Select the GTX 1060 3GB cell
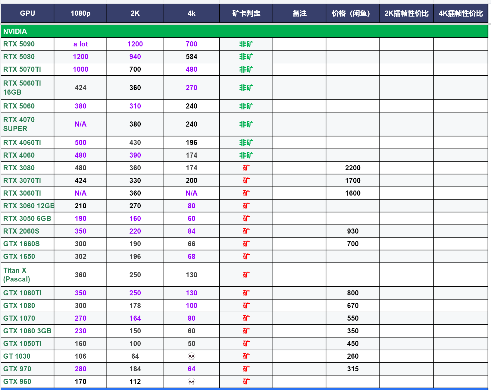 [27, 331]
